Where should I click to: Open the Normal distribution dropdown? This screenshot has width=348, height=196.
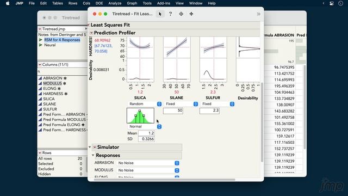click(x=145, y=126)
